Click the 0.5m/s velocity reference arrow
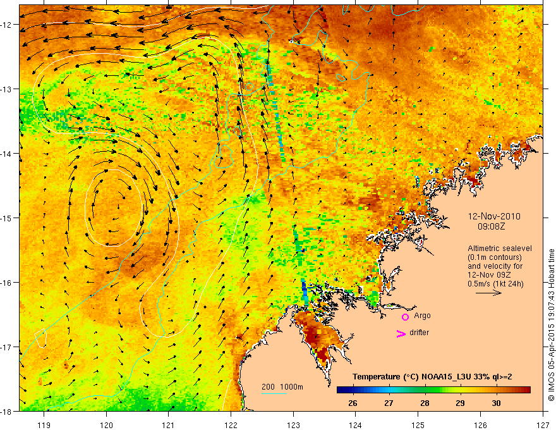Image resolution: width=556 pixels, height=430 pixels. pyautogui.click(x=488, y=293)
